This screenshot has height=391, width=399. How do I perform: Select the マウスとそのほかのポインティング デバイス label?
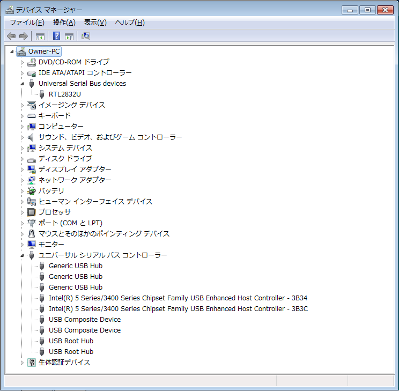pos(104,234)
